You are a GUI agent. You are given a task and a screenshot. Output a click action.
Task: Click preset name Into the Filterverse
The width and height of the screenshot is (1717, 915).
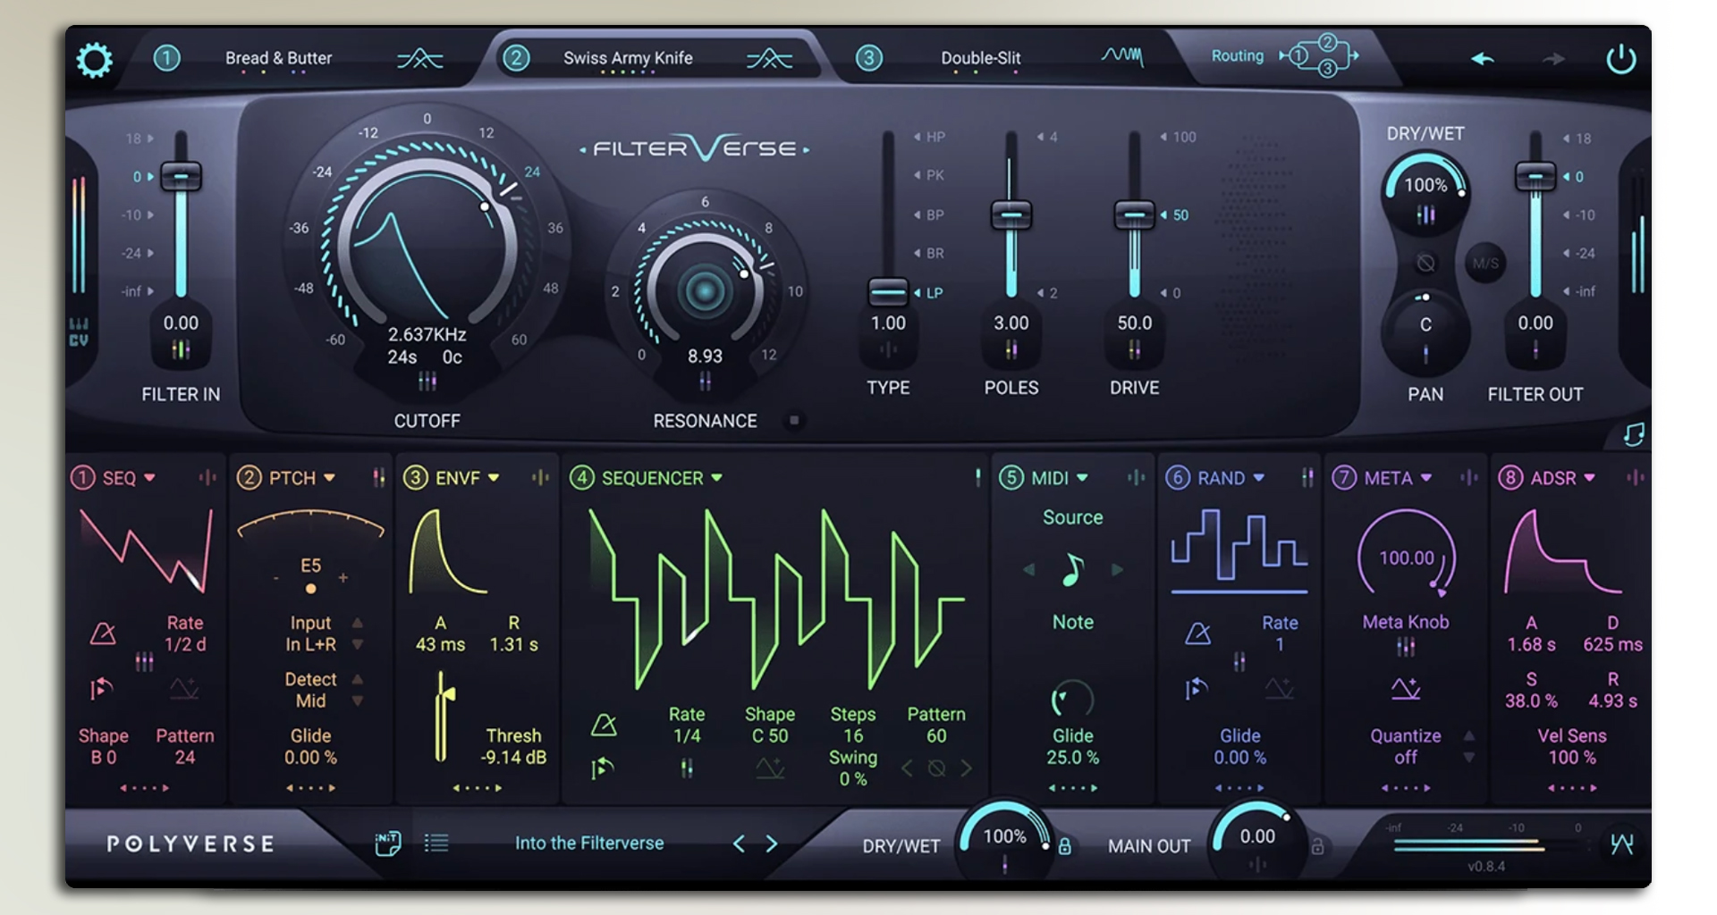pyautogui.click(x=589, y=843)
